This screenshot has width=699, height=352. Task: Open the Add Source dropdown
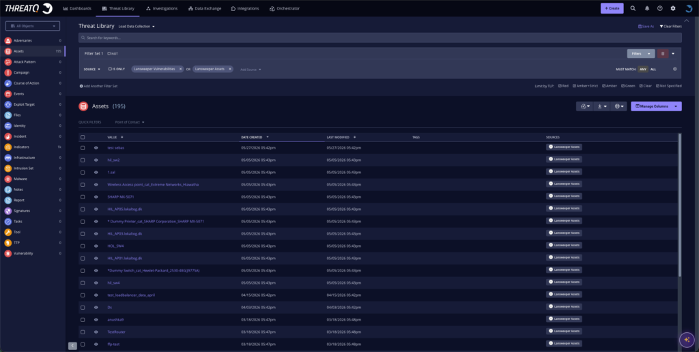[251, 70]
